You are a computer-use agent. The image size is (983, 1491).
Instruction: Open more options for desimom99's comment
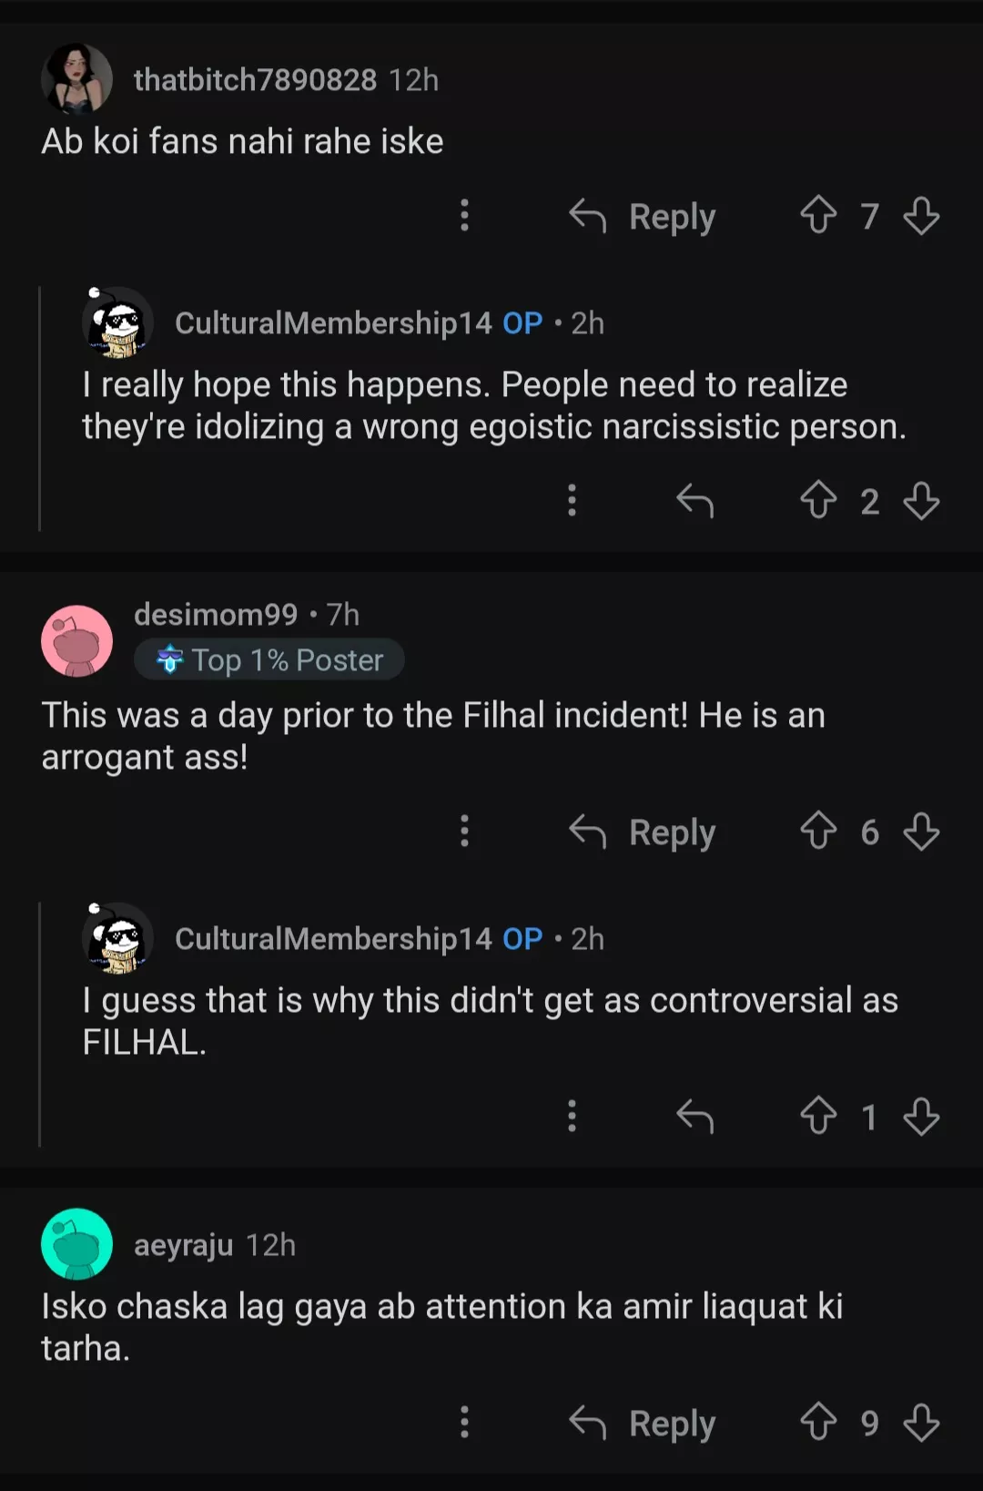point(464,831)
